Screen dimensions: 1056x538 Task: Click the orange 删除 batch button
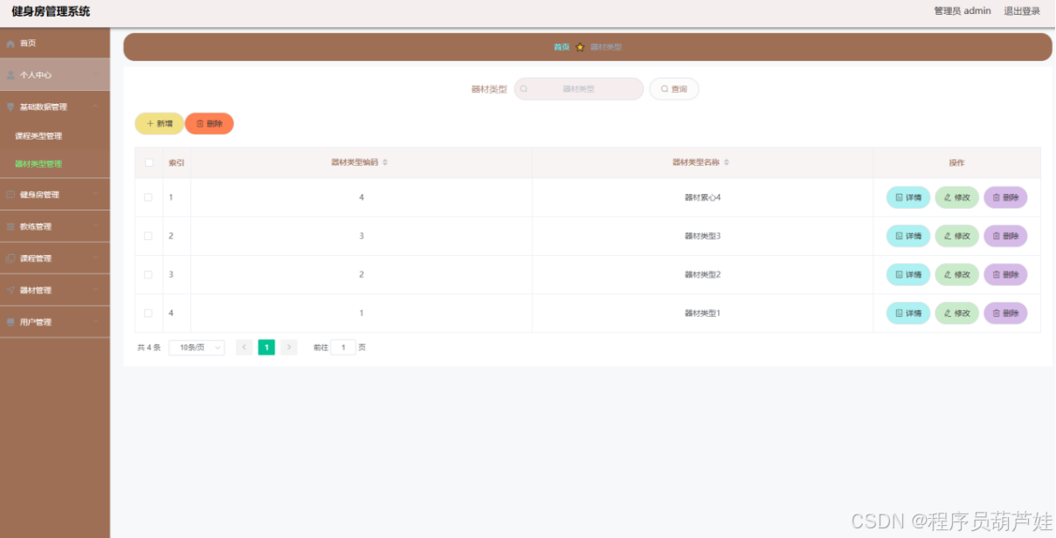click(210, 124)
